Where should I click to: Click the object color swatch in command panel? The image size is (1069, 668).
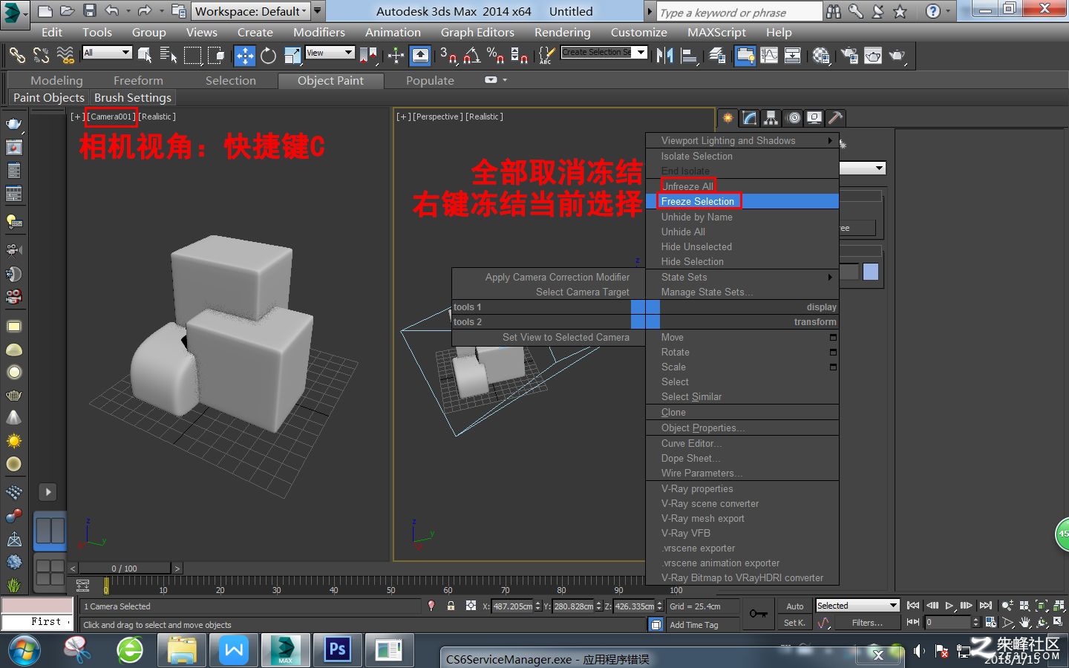870,272
